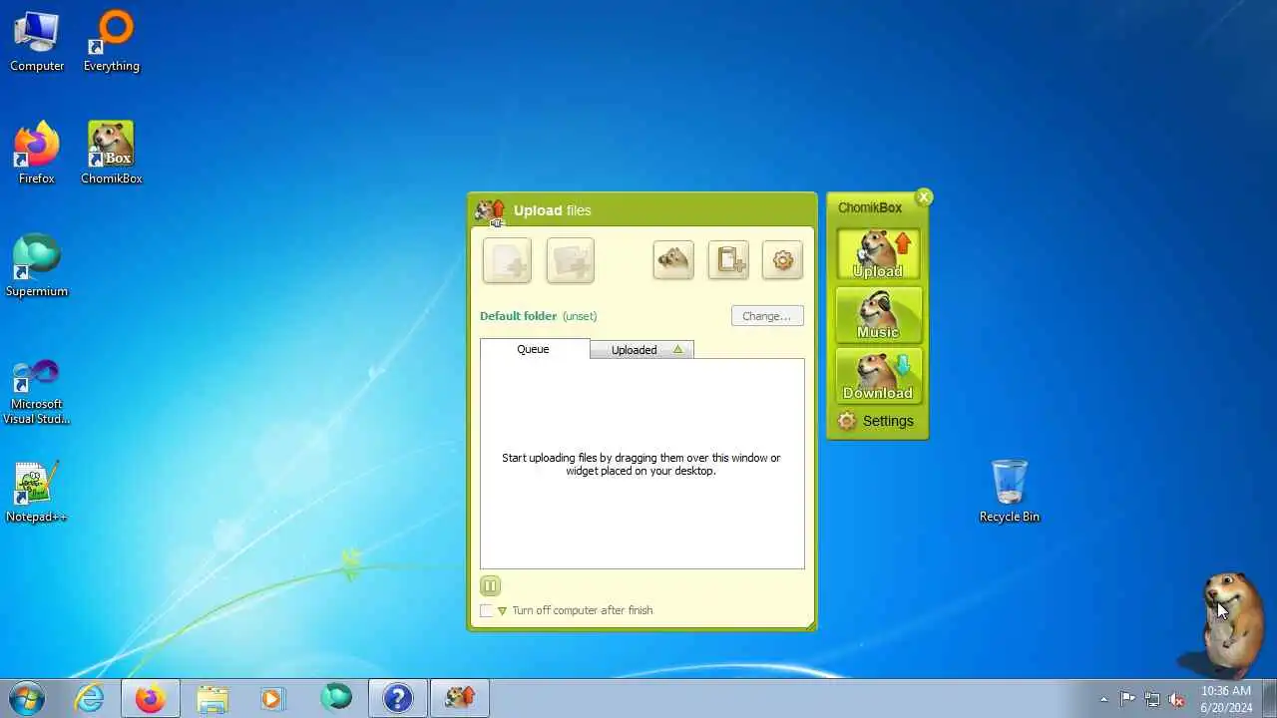Viewport: 1277px width, 718px height.
Task: Click Upload in the ChomikBox widget
Action: 878,254
